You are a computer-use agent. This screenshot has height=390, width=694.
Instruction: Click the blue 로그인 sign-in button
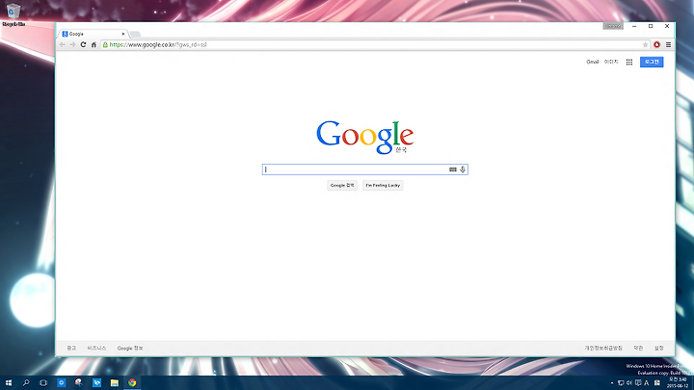point(652,62)
